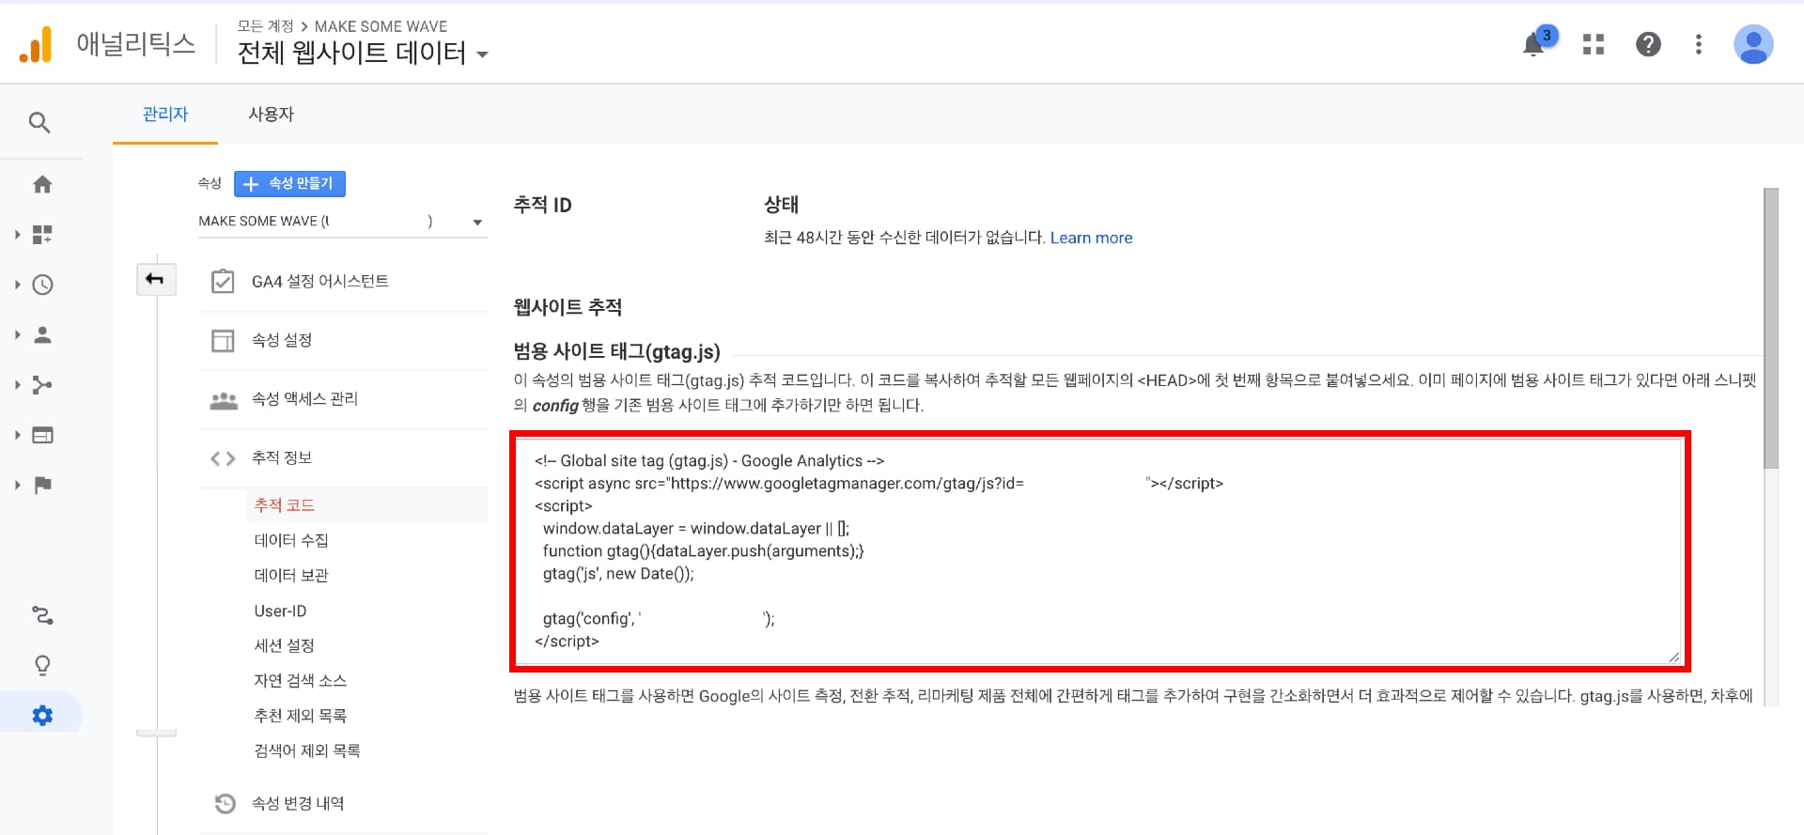Open 속성 변경 내역

tap(298, 803)
